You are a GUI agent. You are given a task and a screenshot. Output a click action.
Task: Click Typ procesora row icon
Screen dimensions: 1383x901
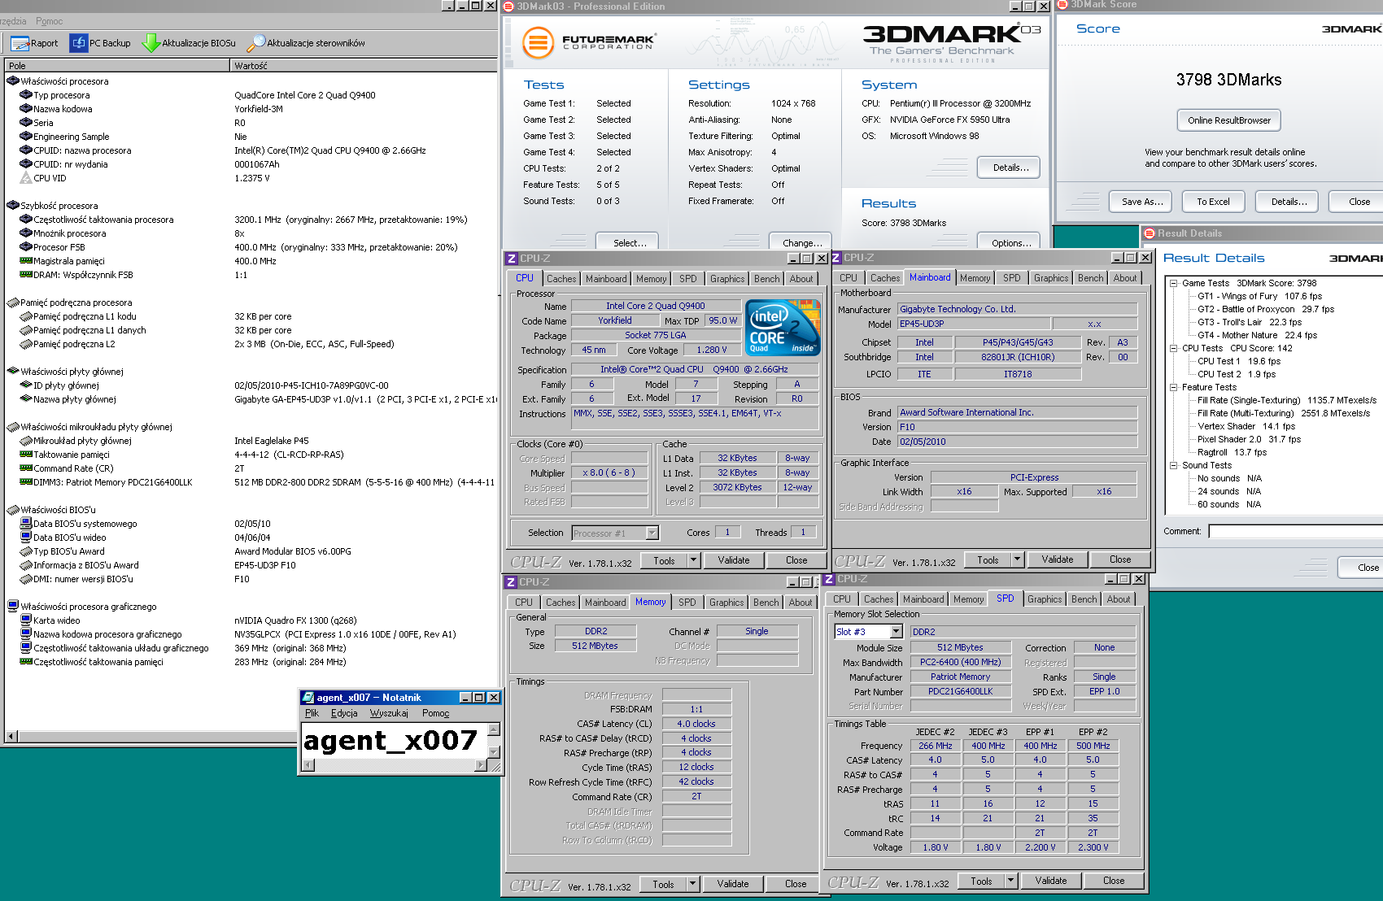coord(26,95)
